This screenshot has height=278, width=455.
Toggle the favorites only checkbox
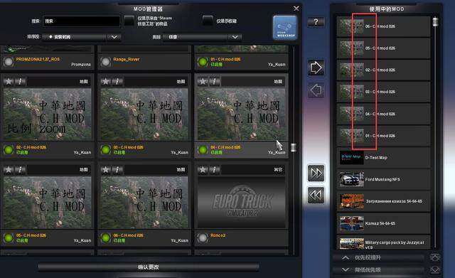208,21
